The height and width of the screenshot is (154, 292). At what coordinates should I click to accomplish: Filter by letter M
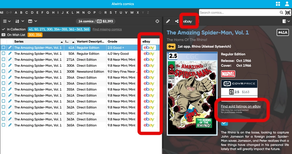(x=78, y=12)
